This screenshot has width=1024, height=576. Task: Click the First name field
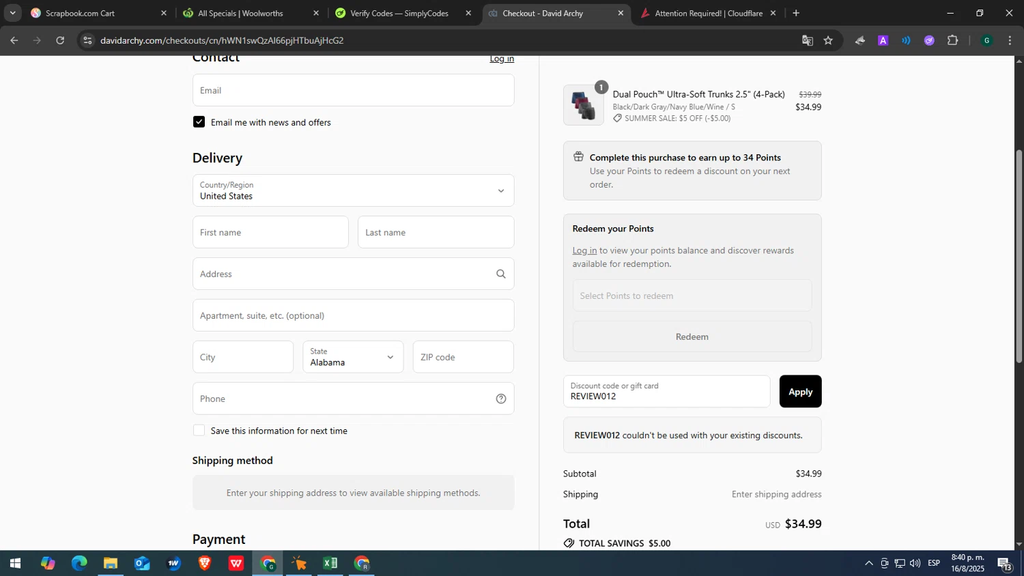tap(270, 232)
